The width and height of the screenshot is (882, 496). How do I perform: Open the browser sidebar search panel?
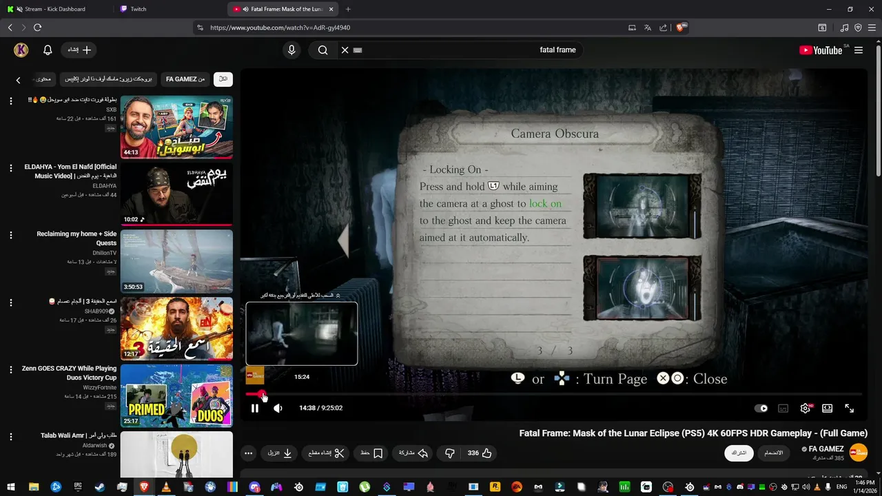click(x=822, y=28)
